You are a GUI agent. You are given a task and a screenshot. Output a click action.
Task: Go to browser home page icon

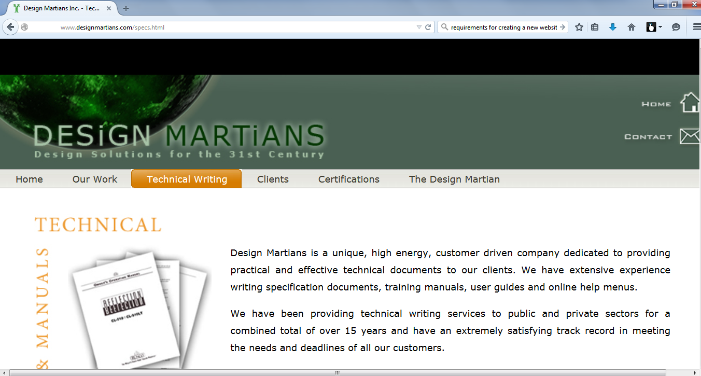(x=631, y=27)
